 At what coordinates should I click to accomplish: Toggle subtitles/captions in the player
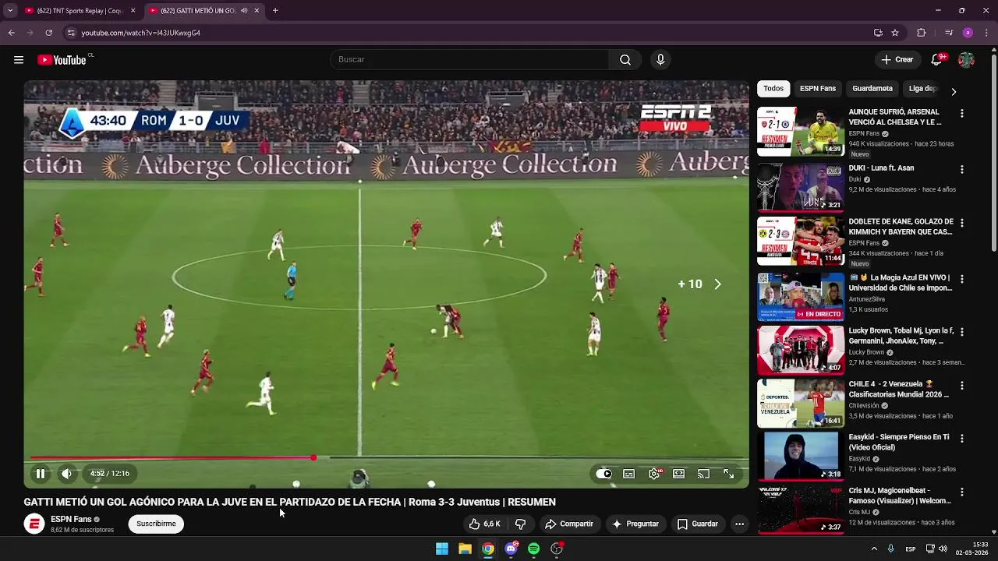629,474
